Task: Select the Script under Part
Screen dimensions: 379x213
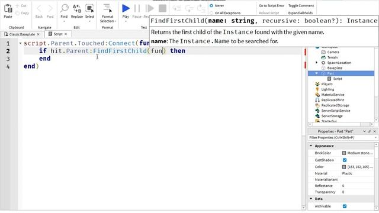Action: click(338, 79)
